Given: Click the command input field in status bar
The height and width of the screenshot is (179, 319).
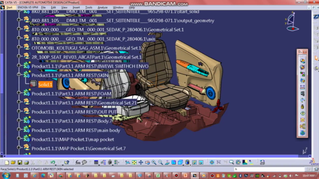Looking at the screenshot, I should click(x=269, y=169).
